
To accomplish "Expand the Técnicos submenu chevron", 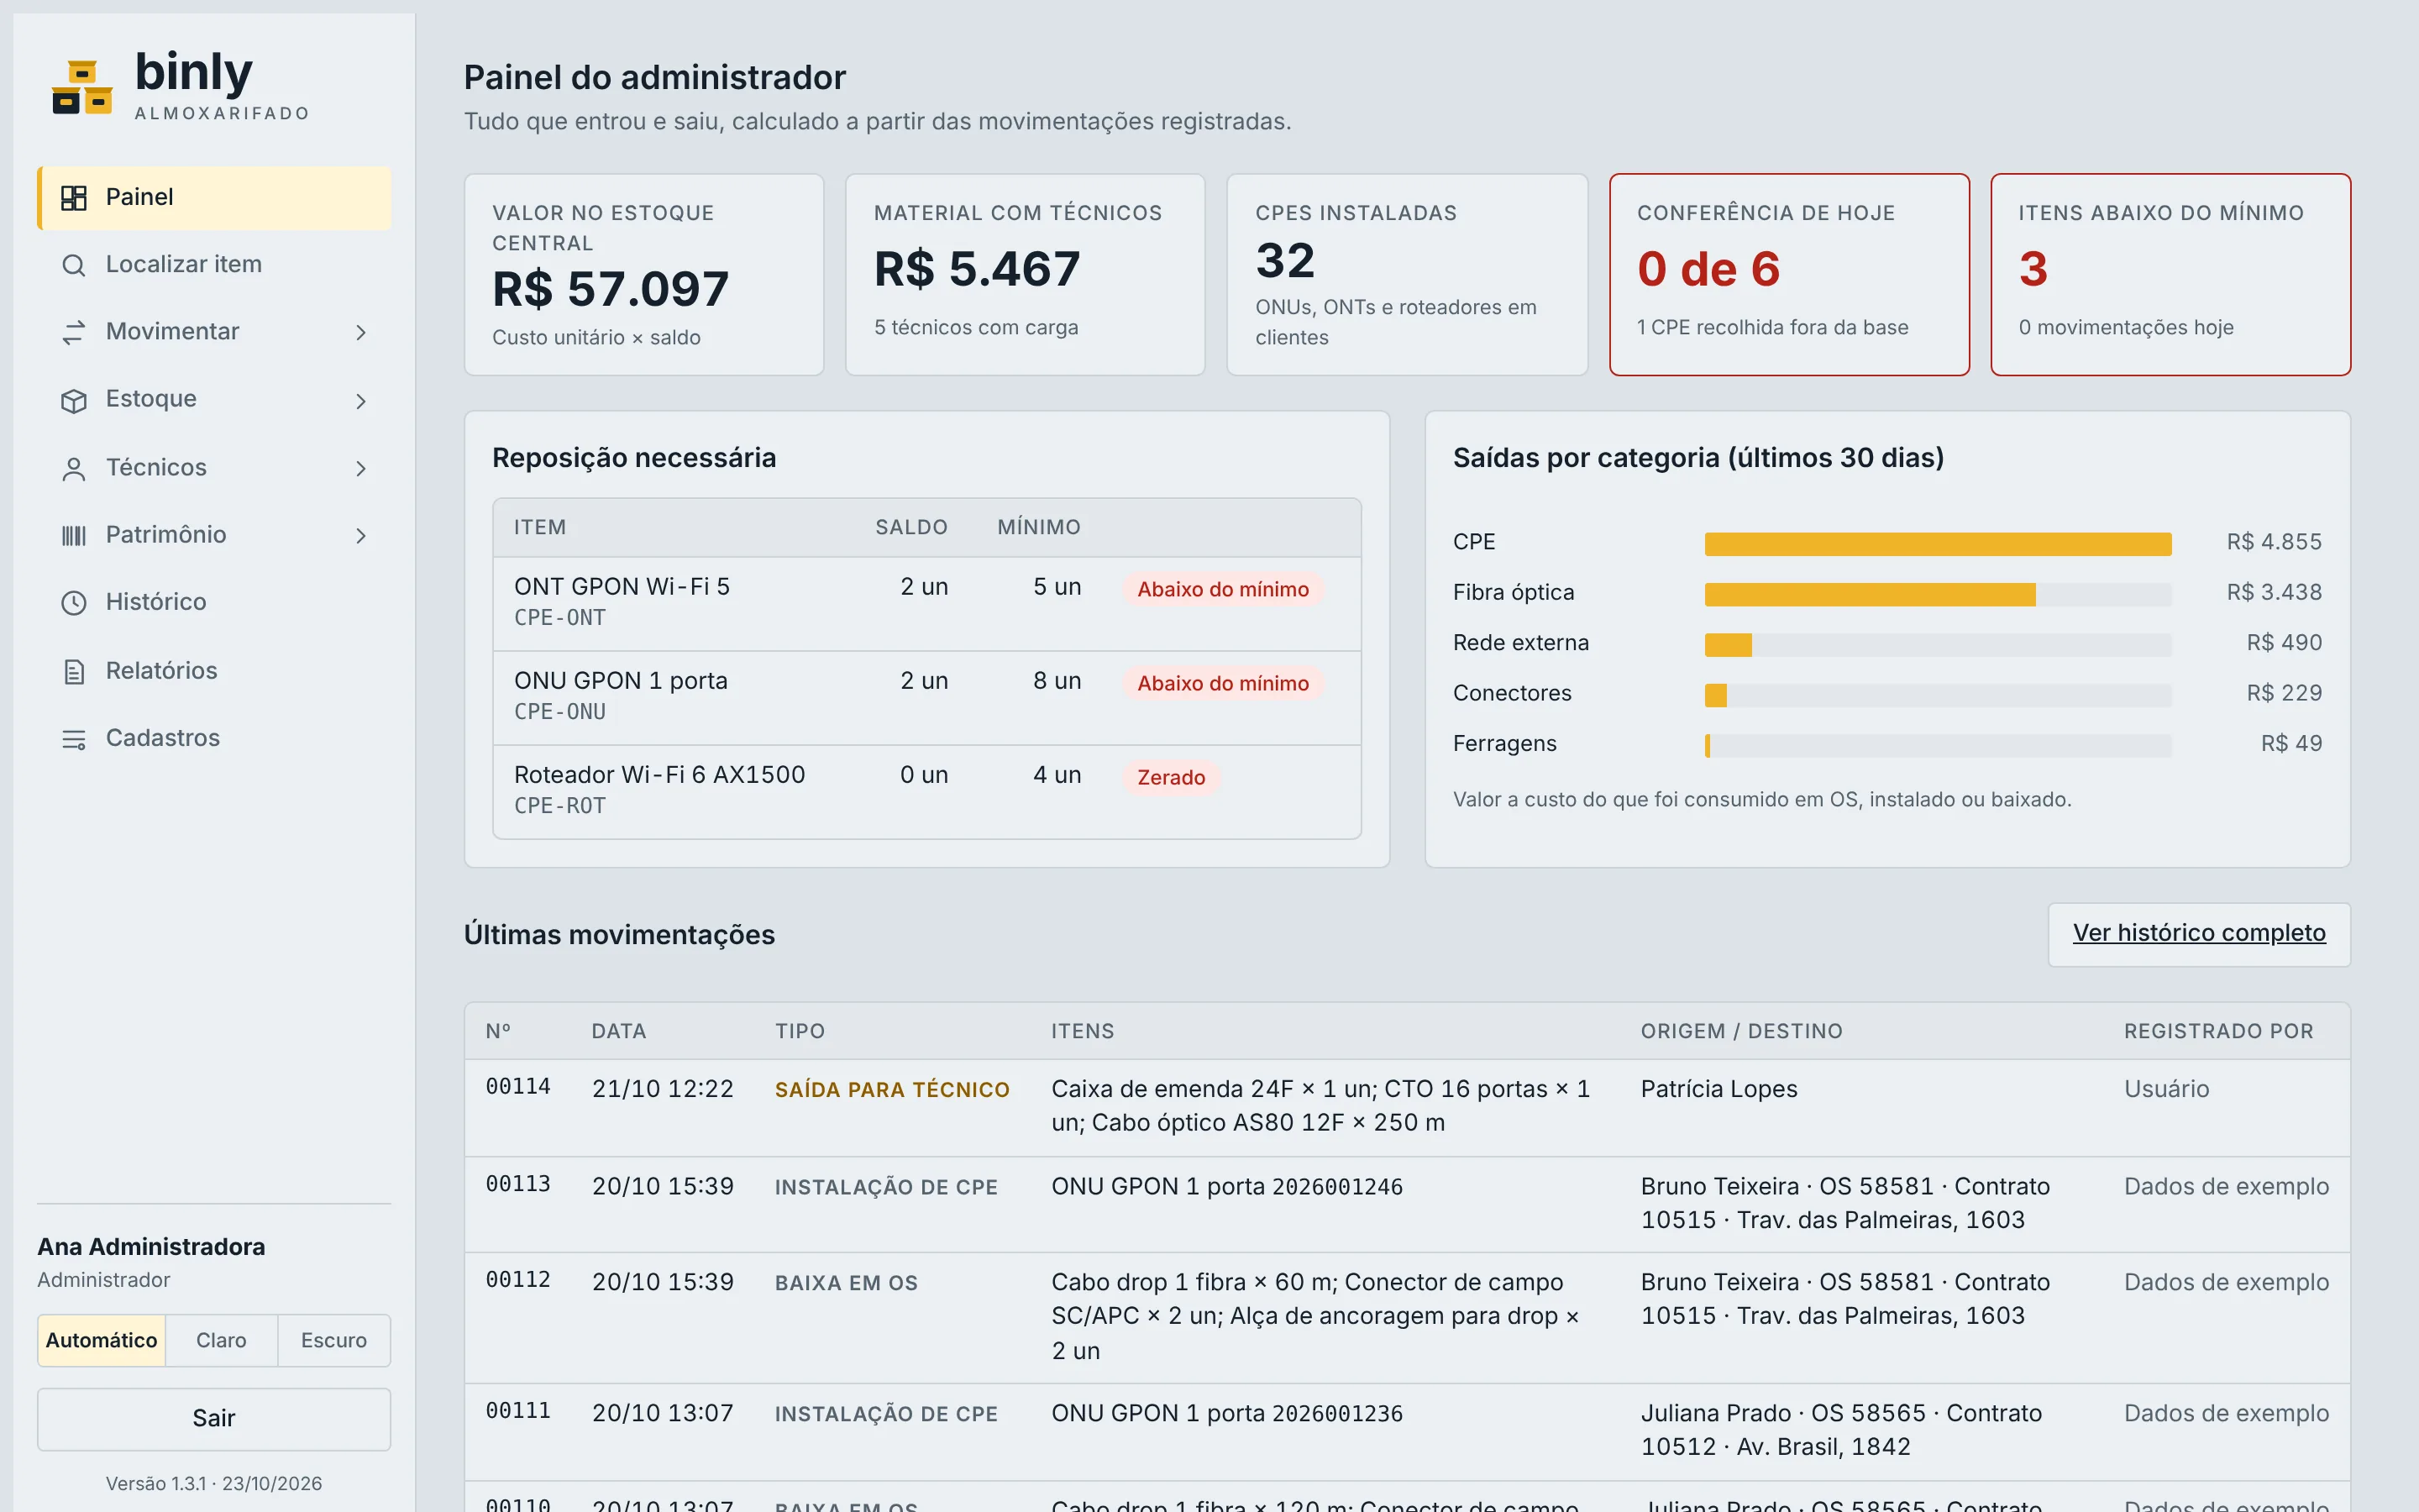I will point(361,468).
